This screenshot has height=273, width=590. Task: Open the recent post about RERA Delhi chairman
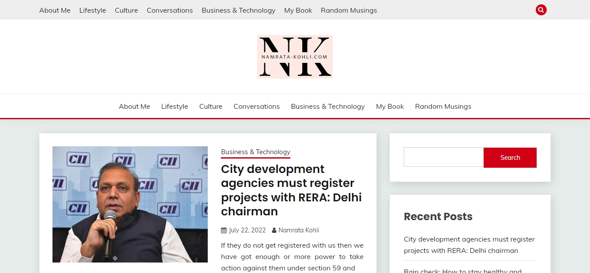tap(469, 245)
